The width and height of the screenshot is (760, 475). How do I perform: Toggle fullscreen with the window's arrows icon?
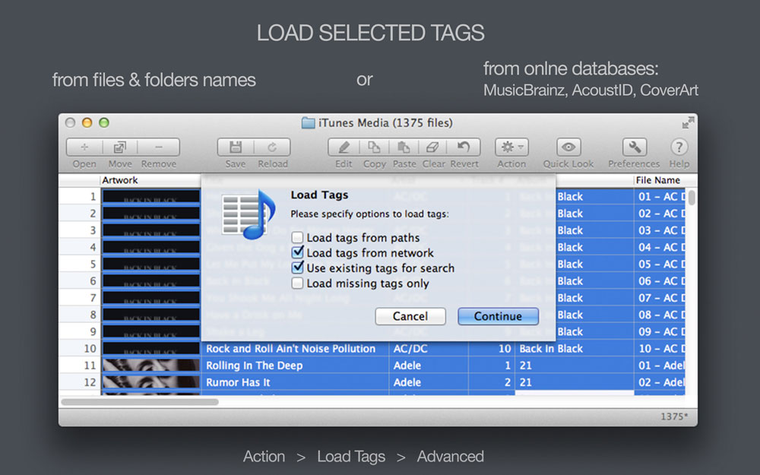click(688, 123)
